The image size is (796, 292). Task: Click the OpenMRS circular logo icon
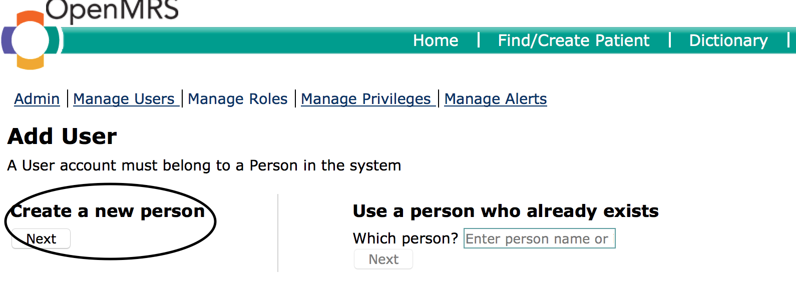pos(30,40)
